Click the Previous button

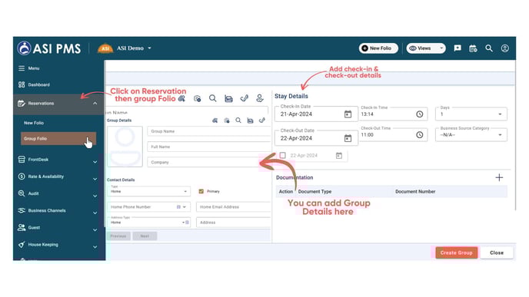(x=118, y=236)
